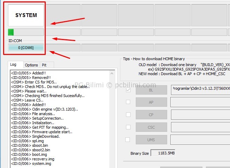Open the Log tab
The width and height of the screenshot is (230, 168).
(13, 65)
